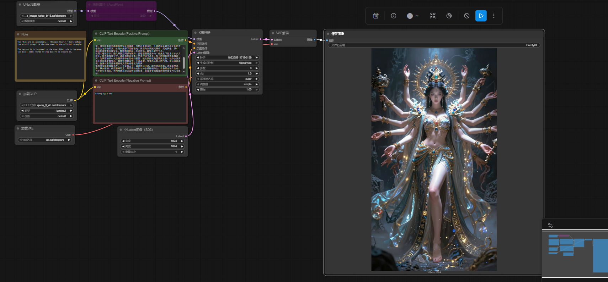Click the trash delete icon in toolbar
Image resolution: width=608 pixels, height=282 pixels.
point(375,16)
